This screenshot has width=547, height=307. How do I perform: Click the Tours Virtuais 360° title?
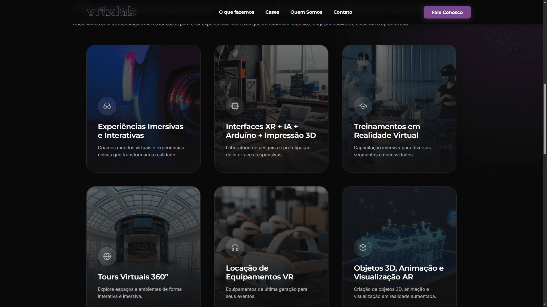point(133,277)
